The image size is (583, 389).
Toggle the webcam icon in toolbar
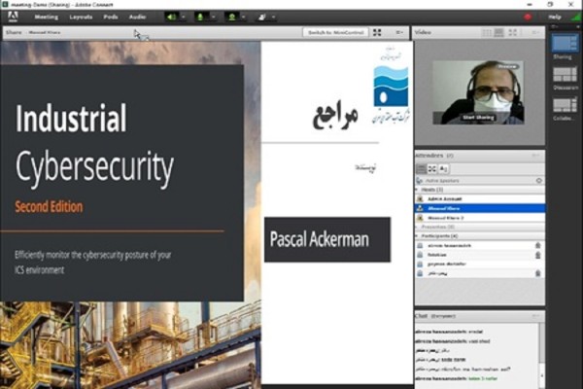(231, 17)
